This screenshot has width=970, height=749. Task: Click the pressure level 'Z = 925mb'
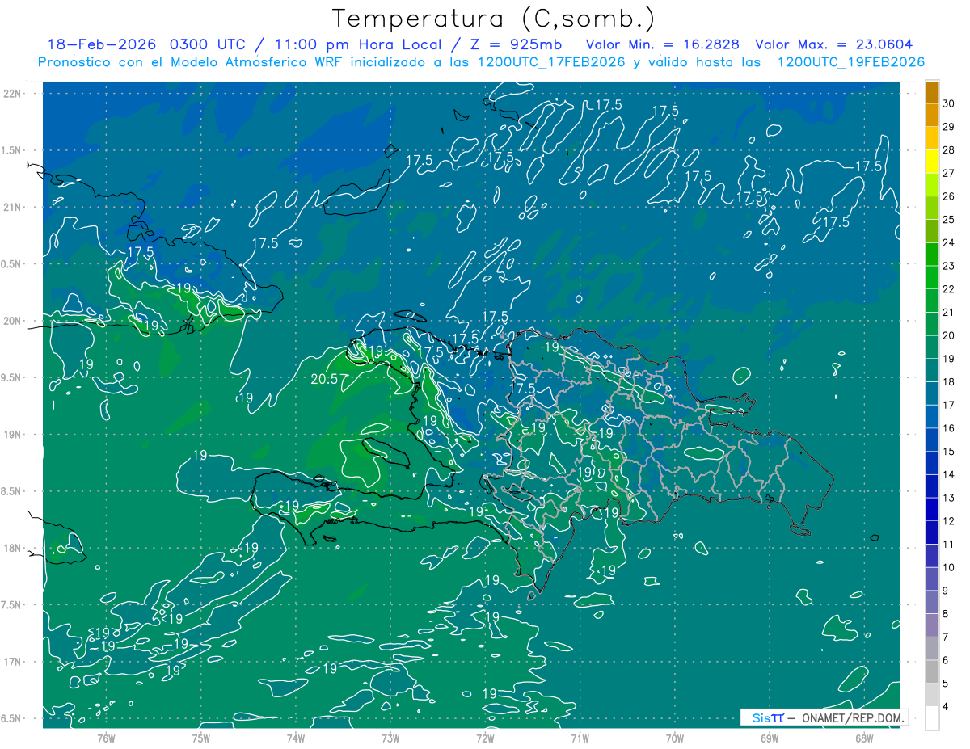(x=517, y=44)
